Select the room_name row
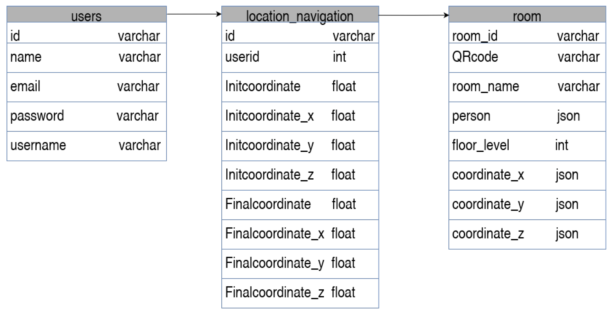 tap(527, 87)
